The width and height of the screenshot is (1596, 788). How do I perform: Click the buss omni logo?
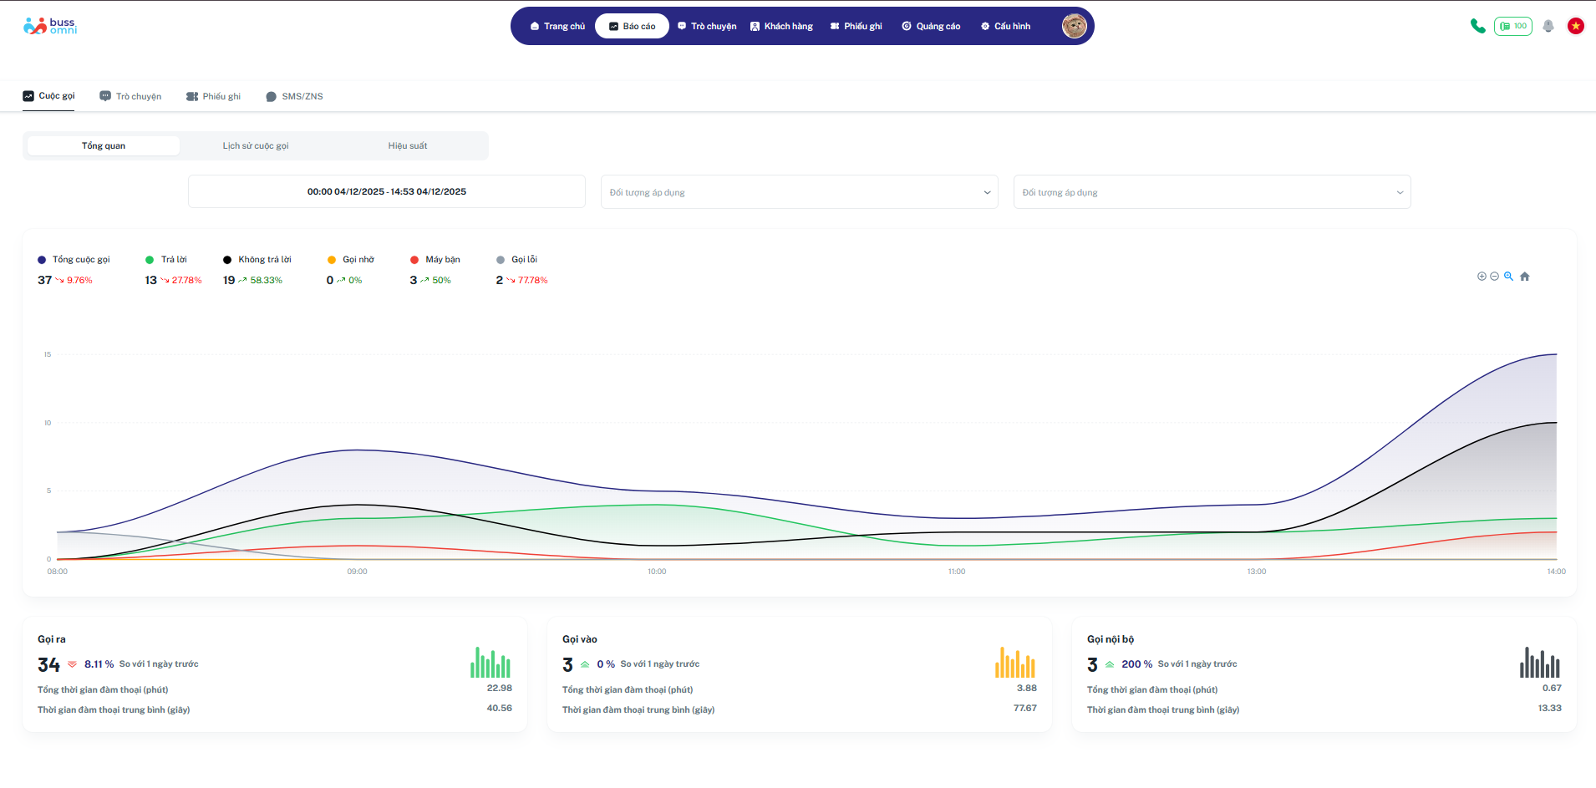(50, 26)
